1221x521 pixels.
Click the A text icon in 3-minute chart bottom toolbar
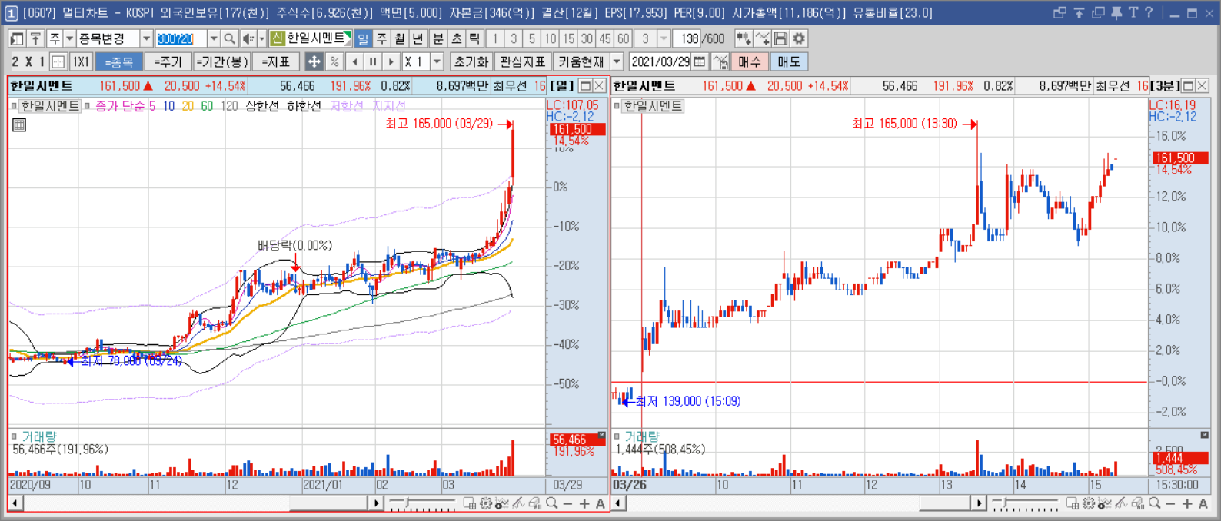(x=1203, y=503)
